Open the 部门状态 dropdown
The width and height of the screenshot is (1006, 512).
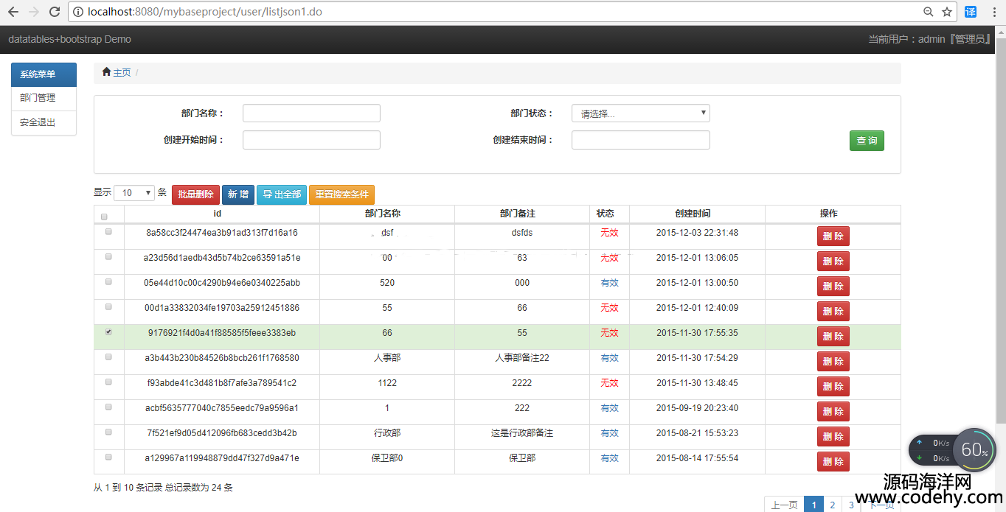point(640,113)
